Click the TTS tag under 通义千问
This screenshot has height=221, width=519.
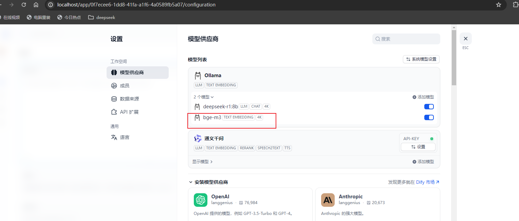[x=287, y=148]
